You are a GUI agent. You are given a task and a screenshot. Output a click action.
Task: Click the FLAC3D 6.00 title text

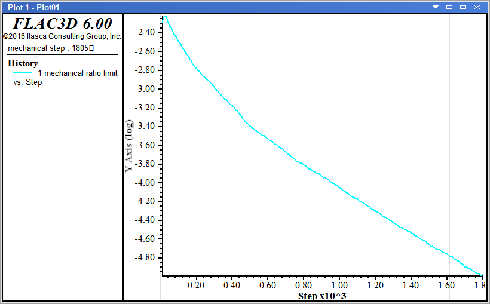click(x=63, y=23)
